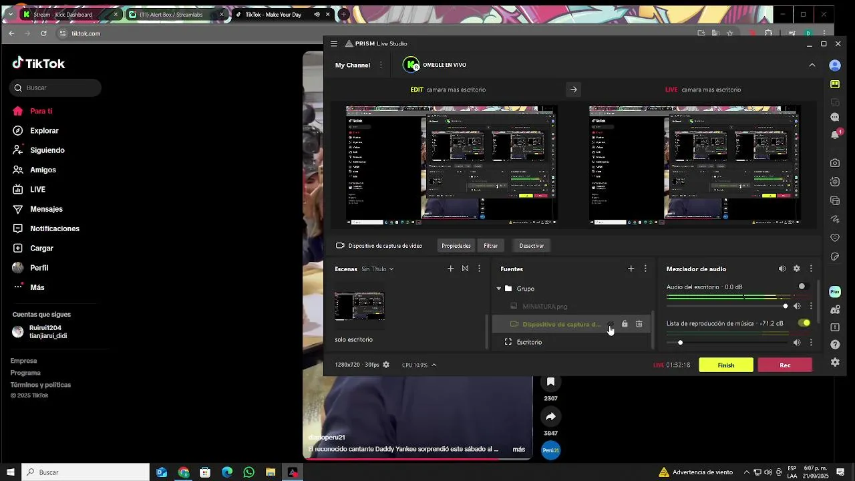Mute Lista de reproducción de música speaker
This screenshot has width=855, height=481.
click(x=797, y=343)
